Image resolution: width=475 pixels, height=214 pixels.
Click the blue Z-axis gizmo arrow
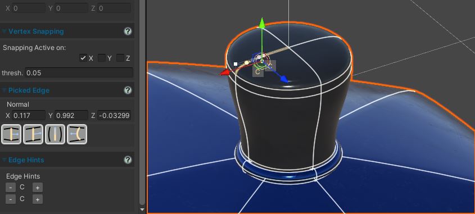pos(284,79)
